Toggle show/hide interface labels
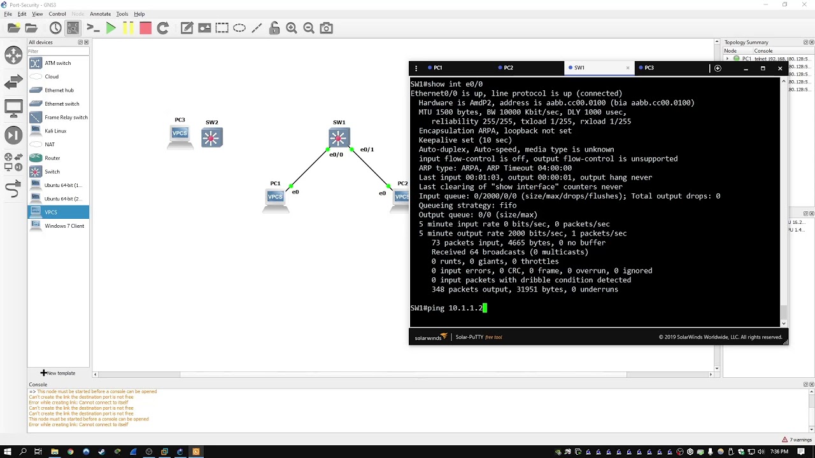 [x=73, y=28]
